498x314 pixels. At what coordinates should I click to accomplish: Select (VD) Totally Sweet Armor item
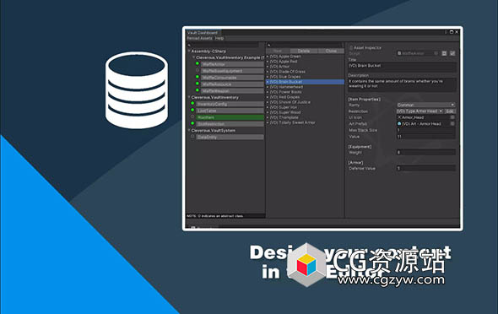point(305,122)
